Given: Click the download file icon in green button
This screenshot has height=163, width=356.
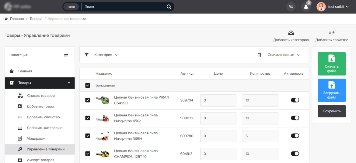Looking at the screenshot, I should 332,58.
